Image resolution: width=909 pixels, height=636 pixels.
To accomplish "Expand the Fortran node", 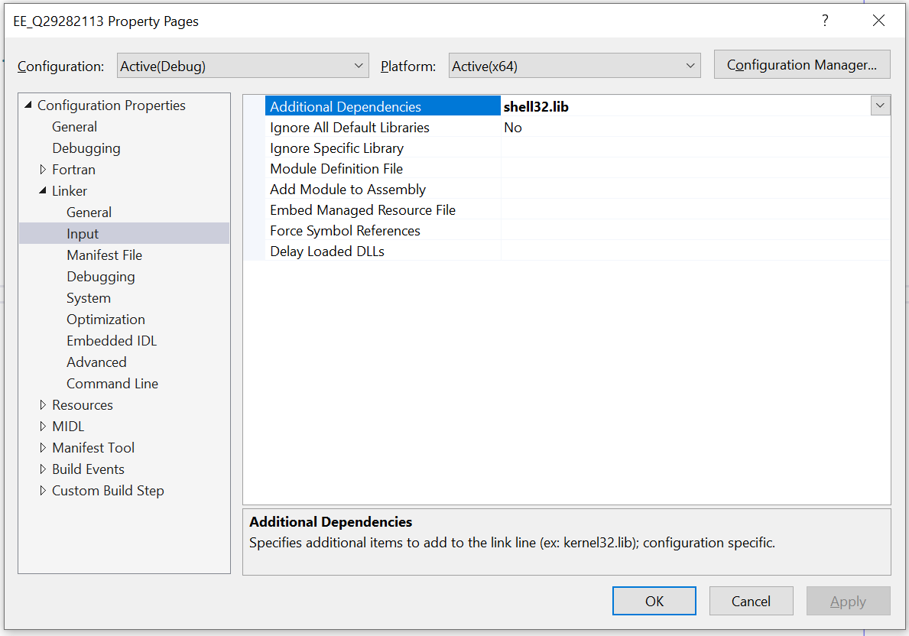I will coord(42,169).
